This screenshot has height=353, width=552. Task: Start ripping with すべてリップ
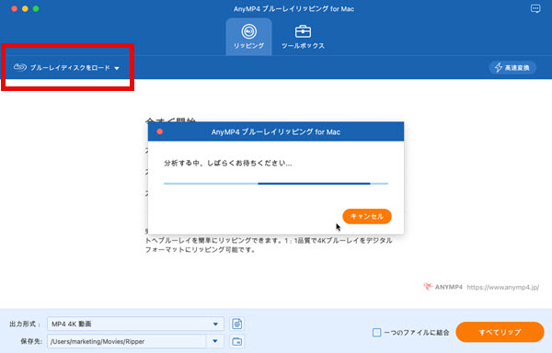[500, 332]
